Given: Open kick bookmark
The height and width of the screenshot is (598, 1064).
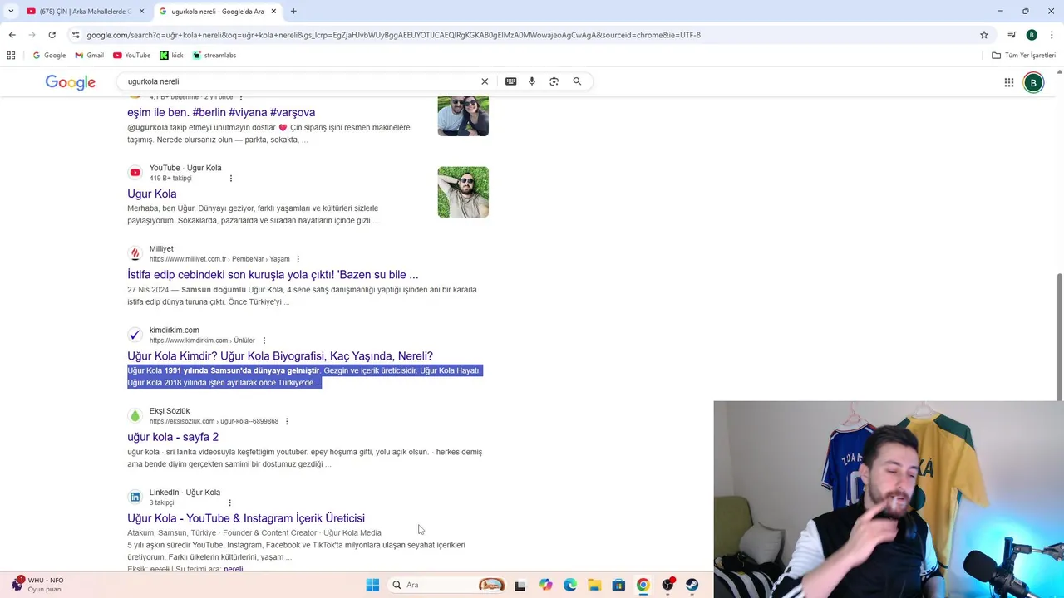Looking at the screenshot, I should (x=171, y=55).
